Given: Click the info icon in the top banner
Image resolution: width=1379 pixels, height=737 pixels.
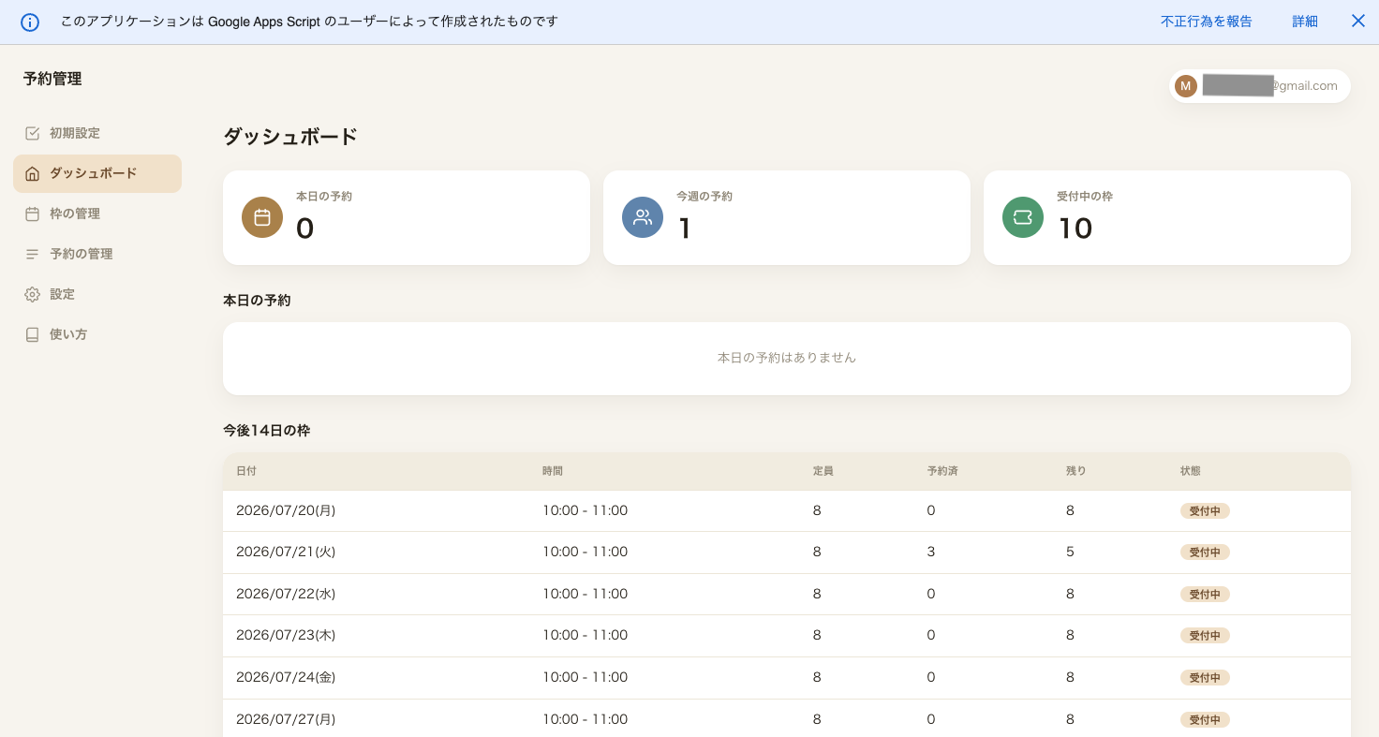Looking at the screenshot, I should coord(30,22).
